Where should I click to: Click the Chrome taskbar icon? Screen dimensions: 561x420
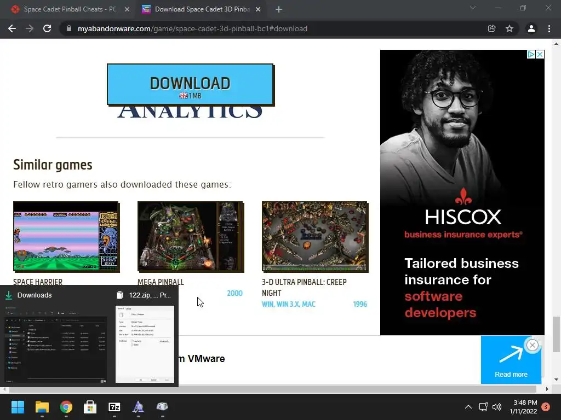click(66, 407)
